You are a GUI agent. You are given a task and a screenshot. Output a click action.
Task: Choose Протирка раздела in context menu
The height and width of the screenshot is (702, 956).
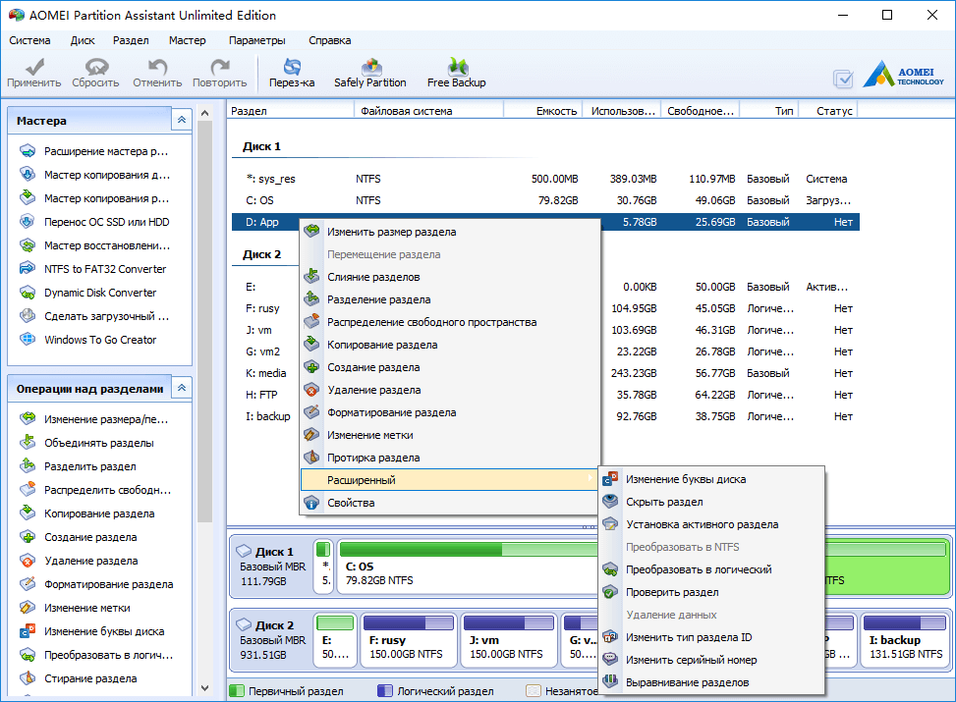pyautogui.click(x=450, y=457)
